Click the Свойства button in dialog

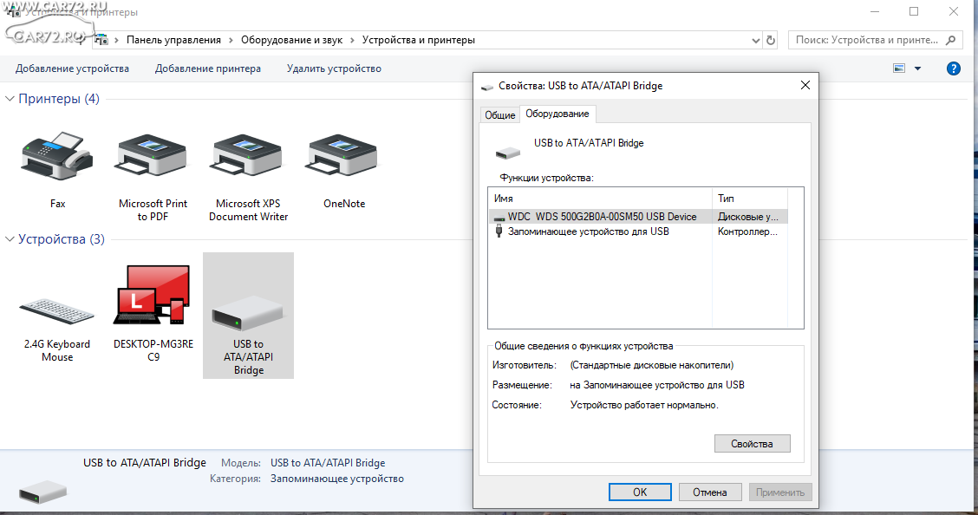point(753,443)
